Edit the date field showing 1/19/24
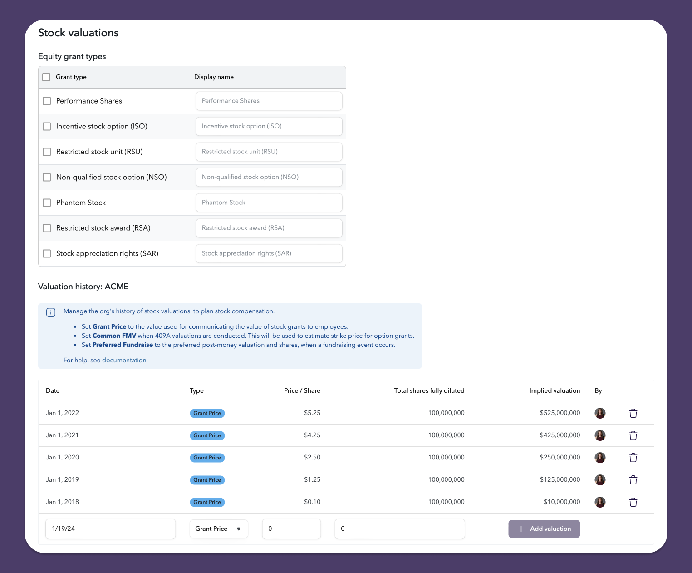This screenshot has height=573, width=692. [x=110, y=529]
